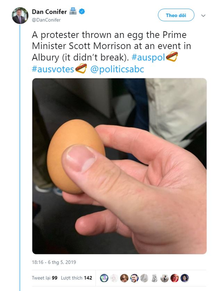Click the democracy sausage emoji after #auspol
Viewport: 217px width, 291px height.
(172, 57)
